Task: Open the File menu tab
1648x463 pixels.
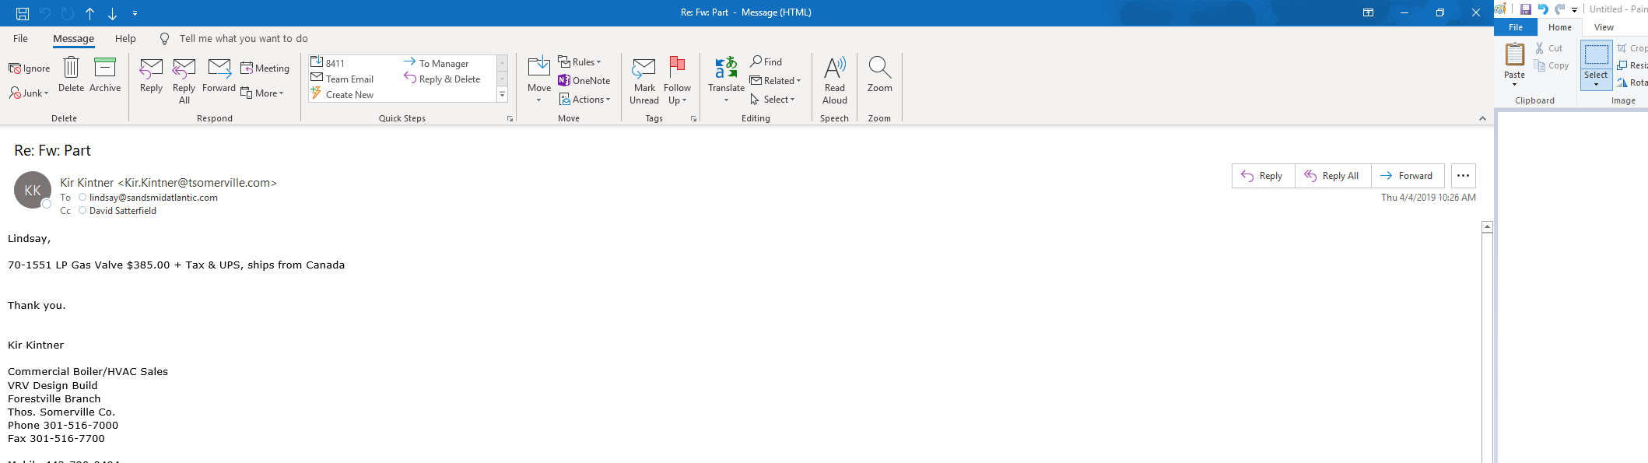Action: (x=21, y=39)
